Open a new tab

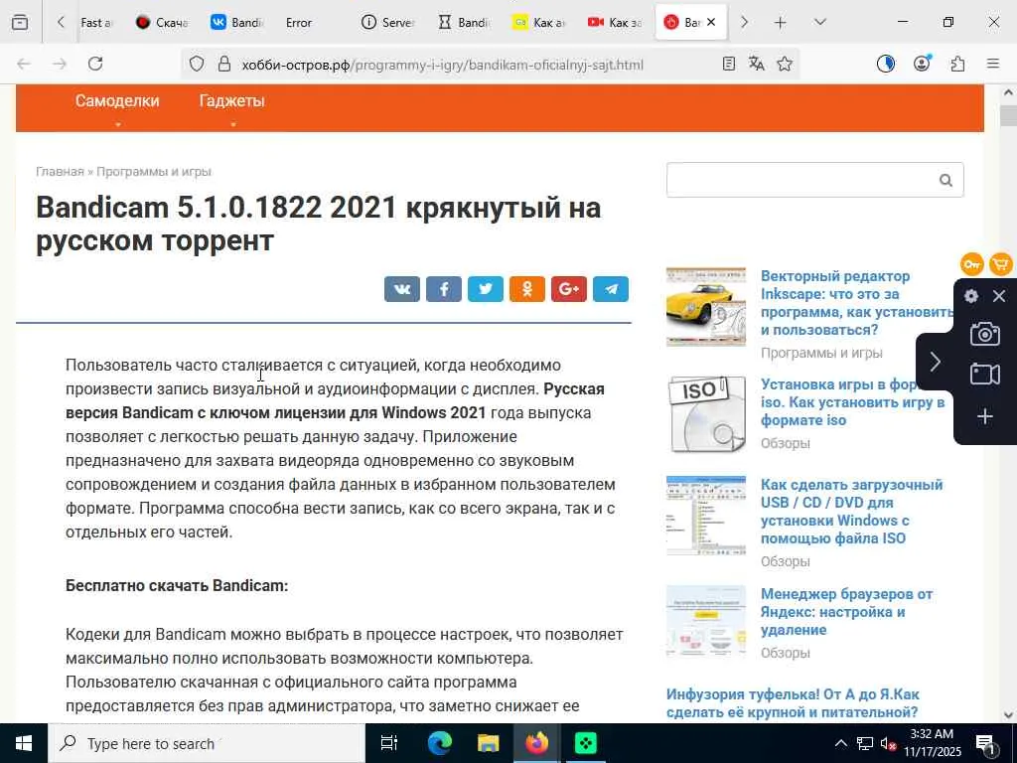[x=781, y=23]
